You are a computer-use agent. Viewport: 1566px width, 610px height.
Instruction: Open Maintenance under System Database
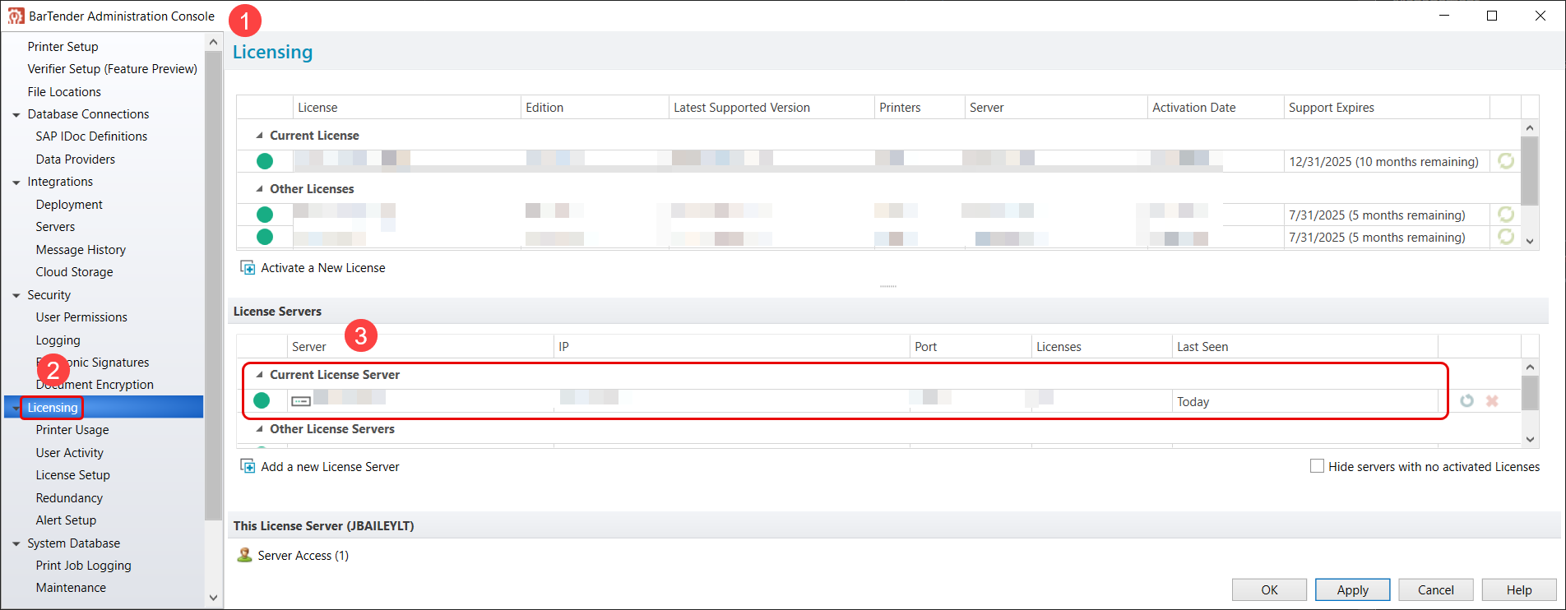71,588
